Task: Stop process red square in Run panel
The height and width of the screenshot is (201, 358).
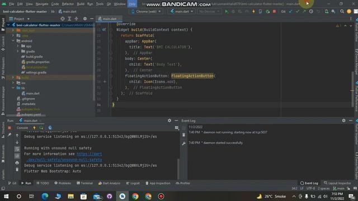Action: (x=10, y=128)
